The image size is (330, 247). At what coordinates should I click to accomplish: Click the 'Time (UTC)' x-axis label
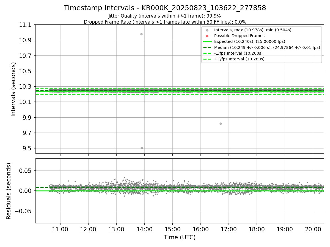tap(180, 237)
